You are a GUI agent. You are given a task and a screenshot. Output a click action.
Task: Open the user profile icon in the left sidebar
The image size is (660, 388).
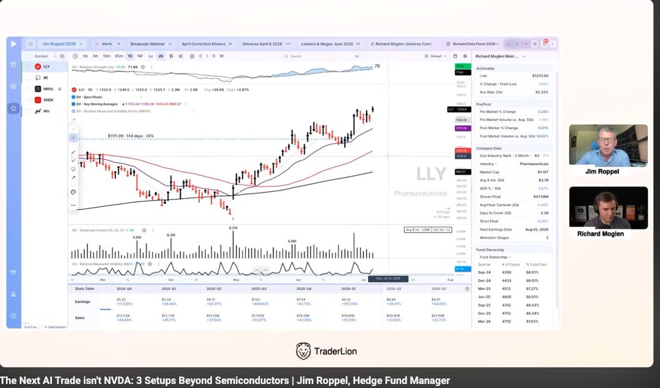coord(13,294)
